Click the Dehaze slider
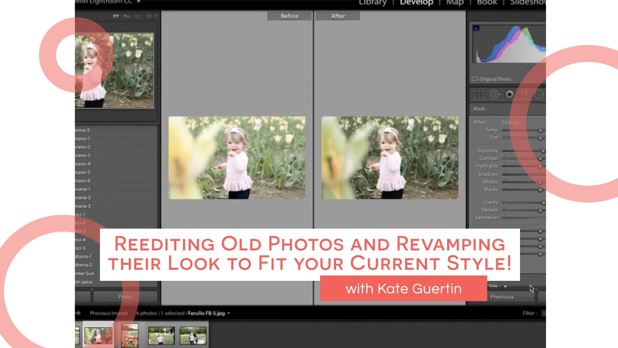The width and height of the screenshot is (618, 348). click(x=523, y=210)
